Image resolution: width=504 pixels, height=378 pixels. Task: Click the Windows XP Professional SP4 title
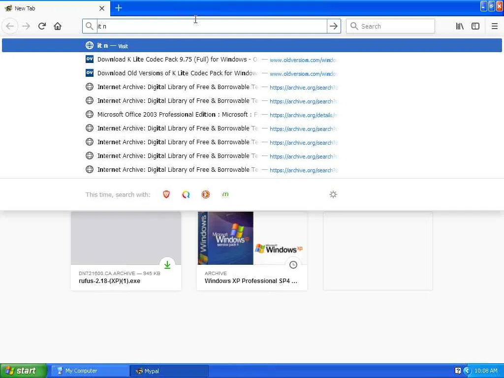click(251, 281)
